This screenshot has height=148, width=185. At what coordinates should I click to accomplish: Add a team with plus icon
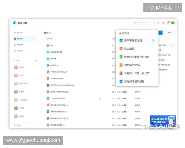[36, 60]
